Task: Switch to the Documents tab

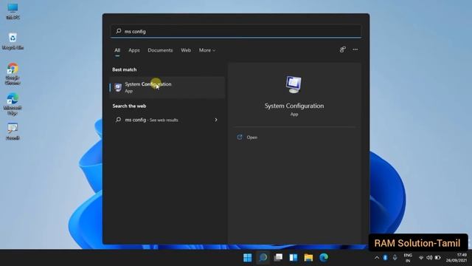Action: tap(160, 50)
